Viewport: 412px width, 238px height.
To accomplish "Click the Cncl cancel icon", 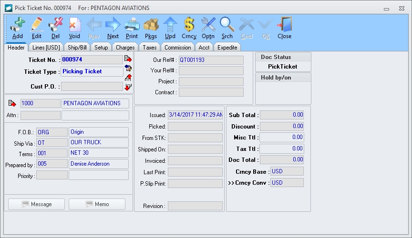I will click(247, 28).
